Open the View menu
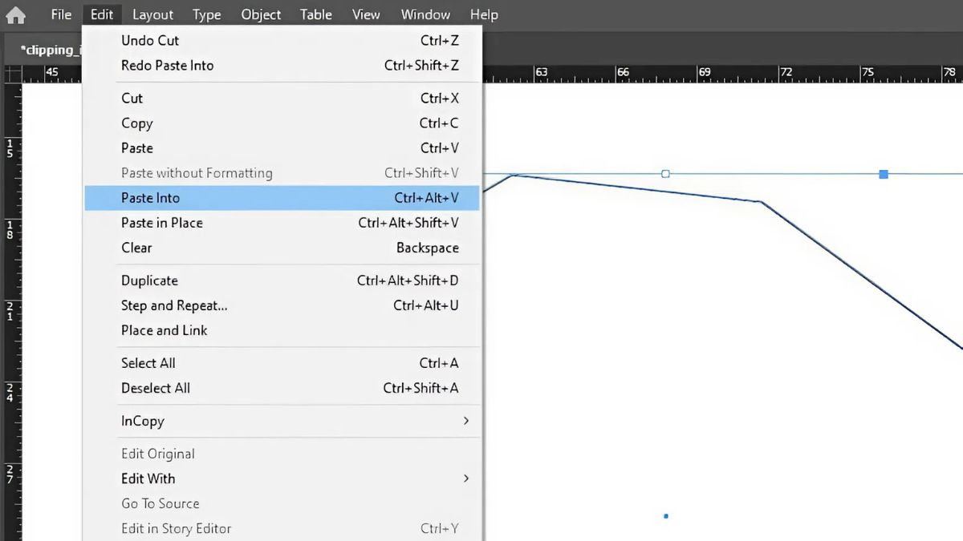The width and height of the screenshot is (963, 541). [366, 14]
